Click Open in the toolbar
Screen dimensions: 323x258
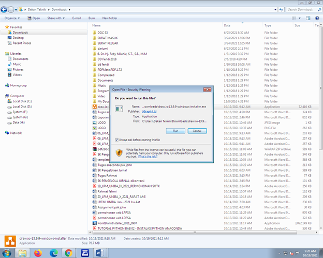[34, 18]
